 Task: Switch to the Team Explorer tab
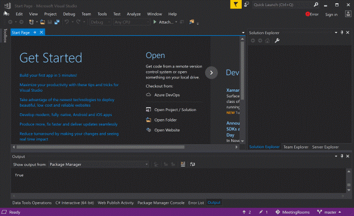coord(296,147)
